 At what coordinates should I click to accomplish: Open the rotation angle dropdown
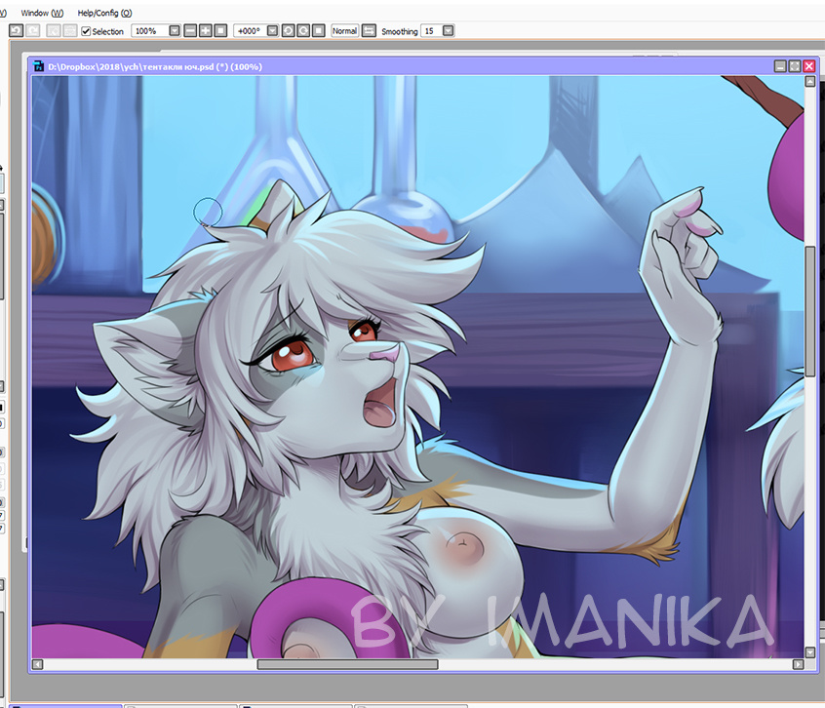click(272, 31)
